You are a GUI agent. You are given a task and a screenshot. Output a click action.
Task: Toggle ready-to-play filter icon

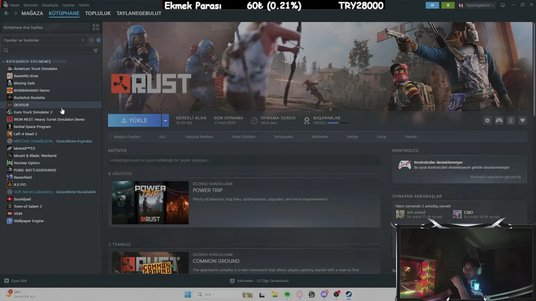click(98, 40)
